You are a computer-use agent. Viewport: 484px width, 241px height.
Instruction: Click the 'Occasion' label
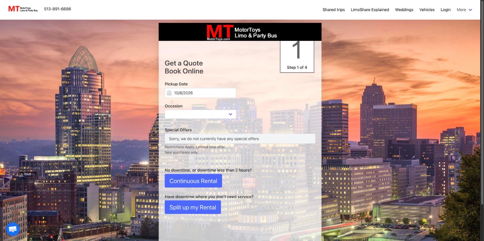pyautogui.click(x=173, y=106)
